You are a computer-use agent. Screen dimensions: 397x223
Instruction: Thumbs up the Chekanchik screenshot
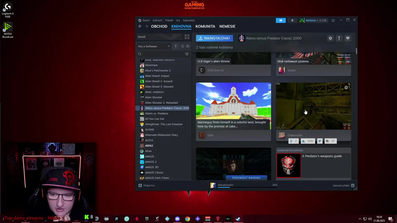tap(308, 141)
